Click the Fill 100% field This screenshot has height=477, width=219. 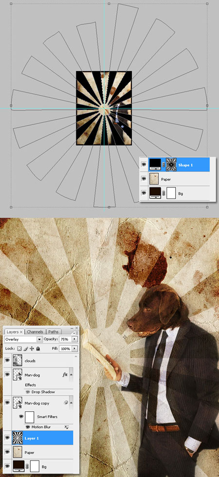point(65,349)
